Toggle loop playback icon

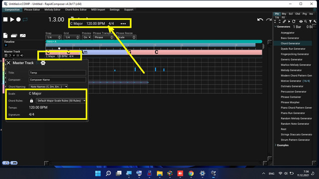[25, 19]
